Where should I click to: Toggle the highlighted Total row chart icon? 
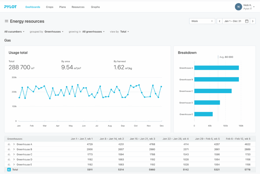pos(9,170)
